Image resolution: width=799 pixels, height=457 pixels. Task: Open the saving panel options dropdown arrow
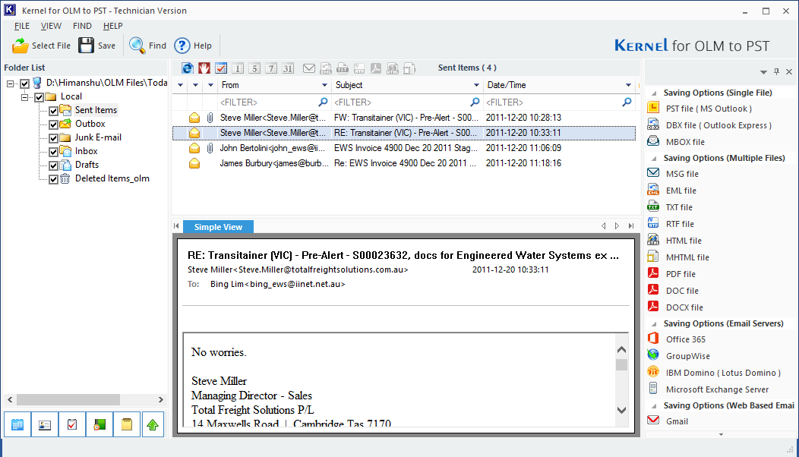[x=763, y=72]
